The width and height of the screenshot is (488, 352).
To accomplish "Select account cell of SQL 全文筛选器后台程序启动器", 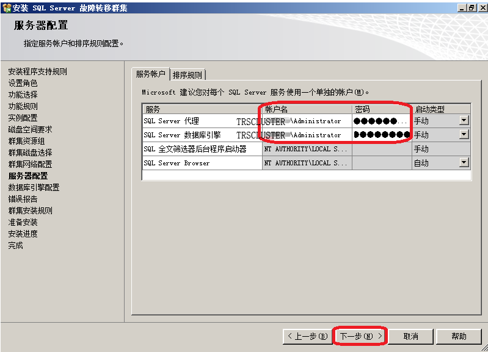I will 307,149.
